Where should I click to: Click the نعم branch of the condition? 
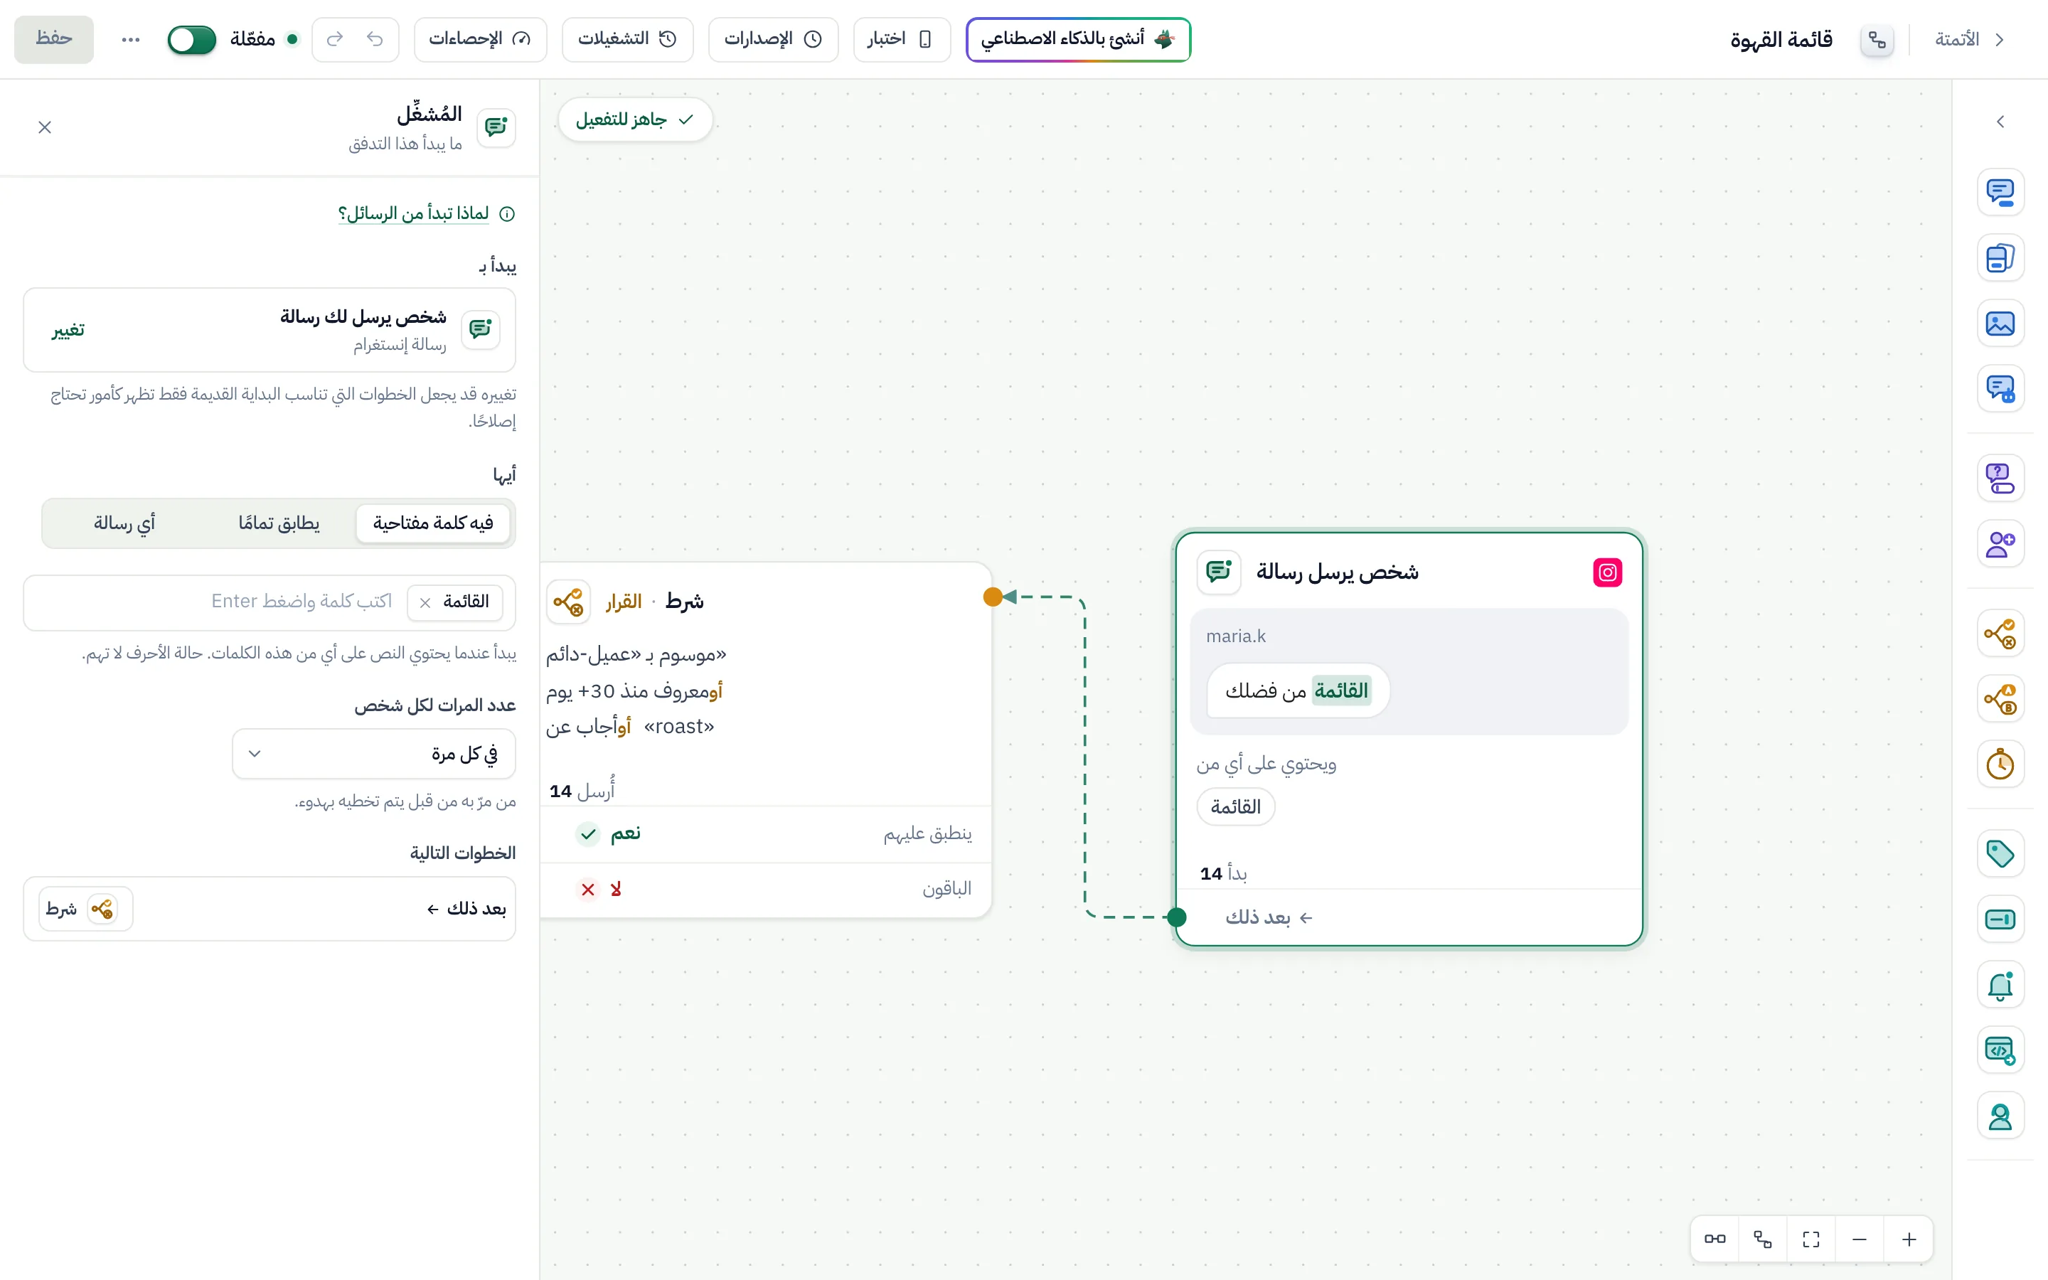click(766, 834)
